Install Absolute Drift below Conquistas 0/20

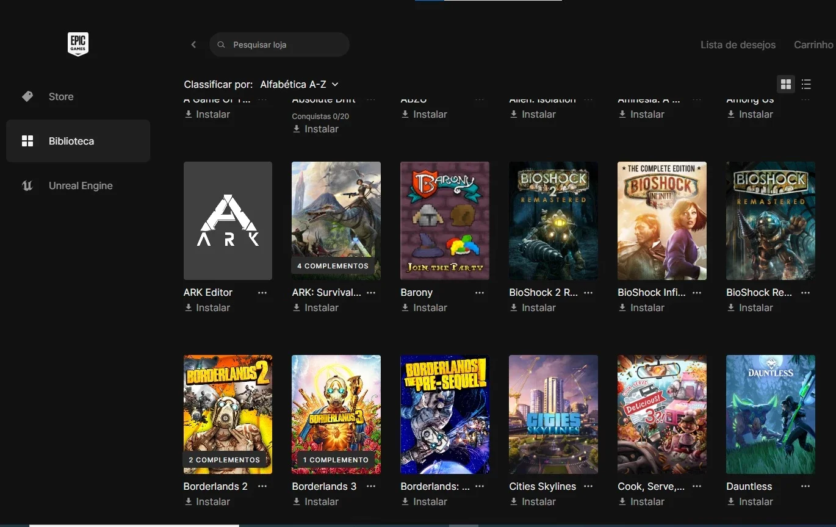[315, 129]
